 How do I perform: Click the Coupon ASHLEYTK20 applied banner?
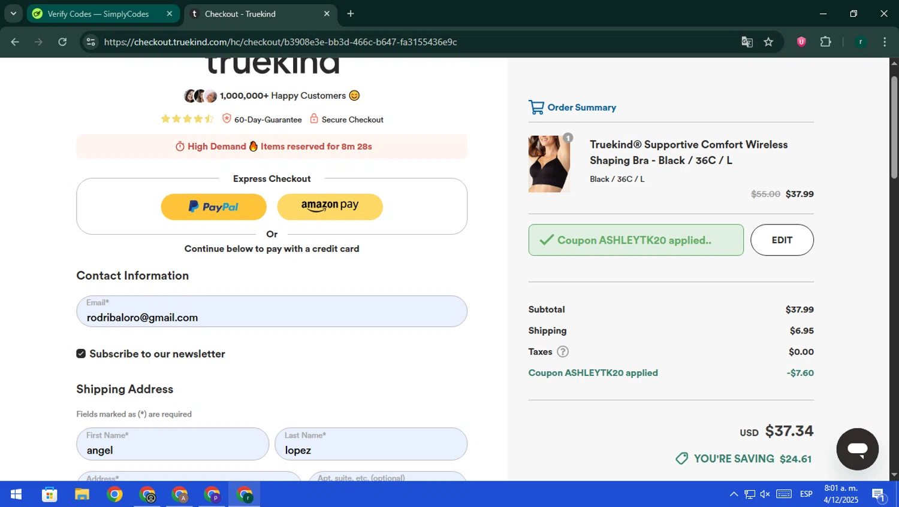click(636, 240)
